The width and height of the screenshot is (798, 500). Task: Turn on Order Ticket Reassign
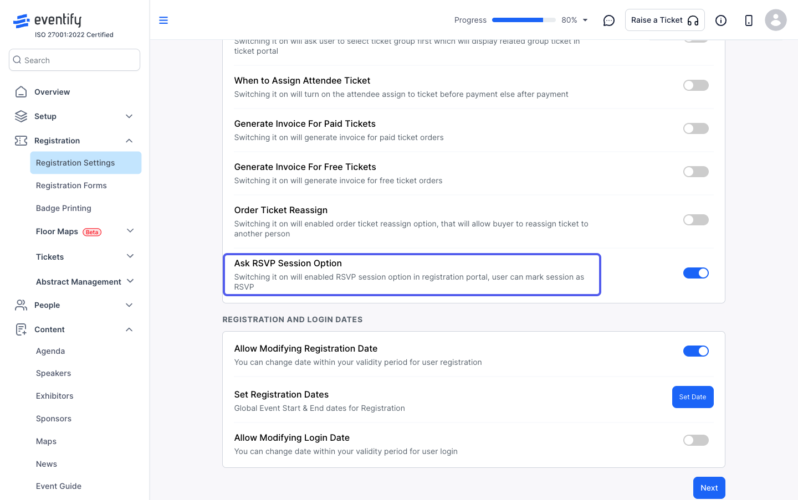click(x=696, y=220)
